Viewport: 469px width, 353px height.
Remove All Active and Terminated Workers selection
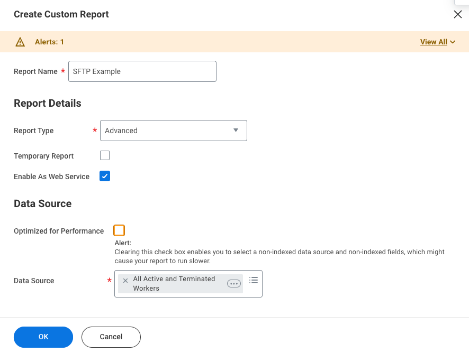coord(125,281)
